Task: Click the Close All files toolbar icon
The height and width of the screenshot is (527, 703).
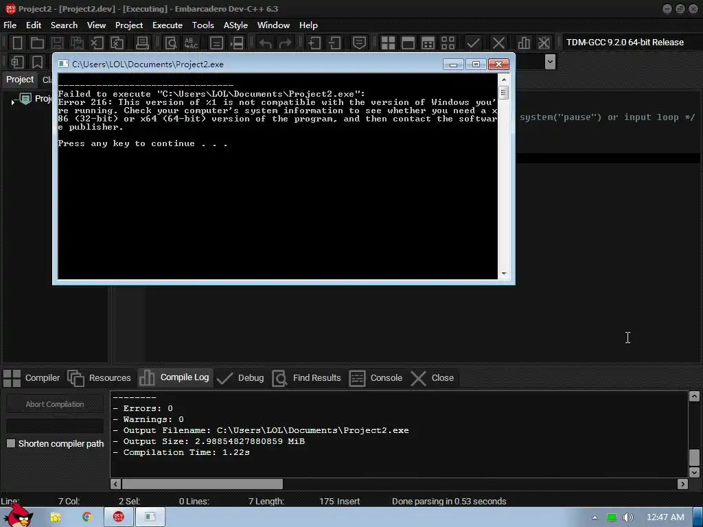Action: (117, 43)
